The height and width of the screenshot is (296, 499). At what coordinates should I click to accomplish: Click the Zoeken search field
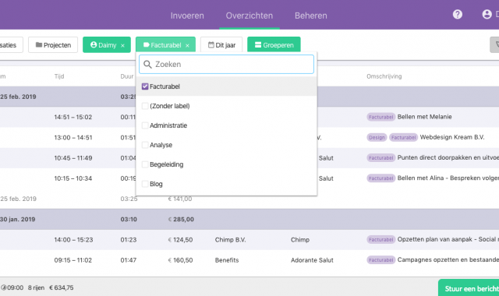(226, 64)
